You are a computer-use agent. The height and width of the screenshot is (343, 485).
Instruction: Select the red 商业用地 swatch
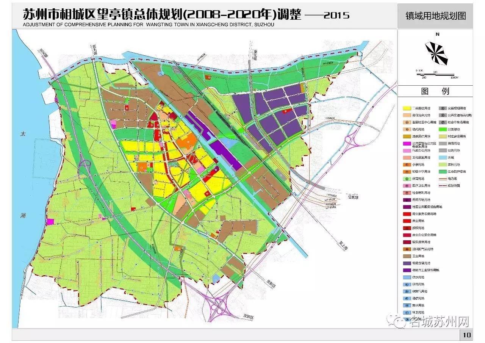[406, 221]
